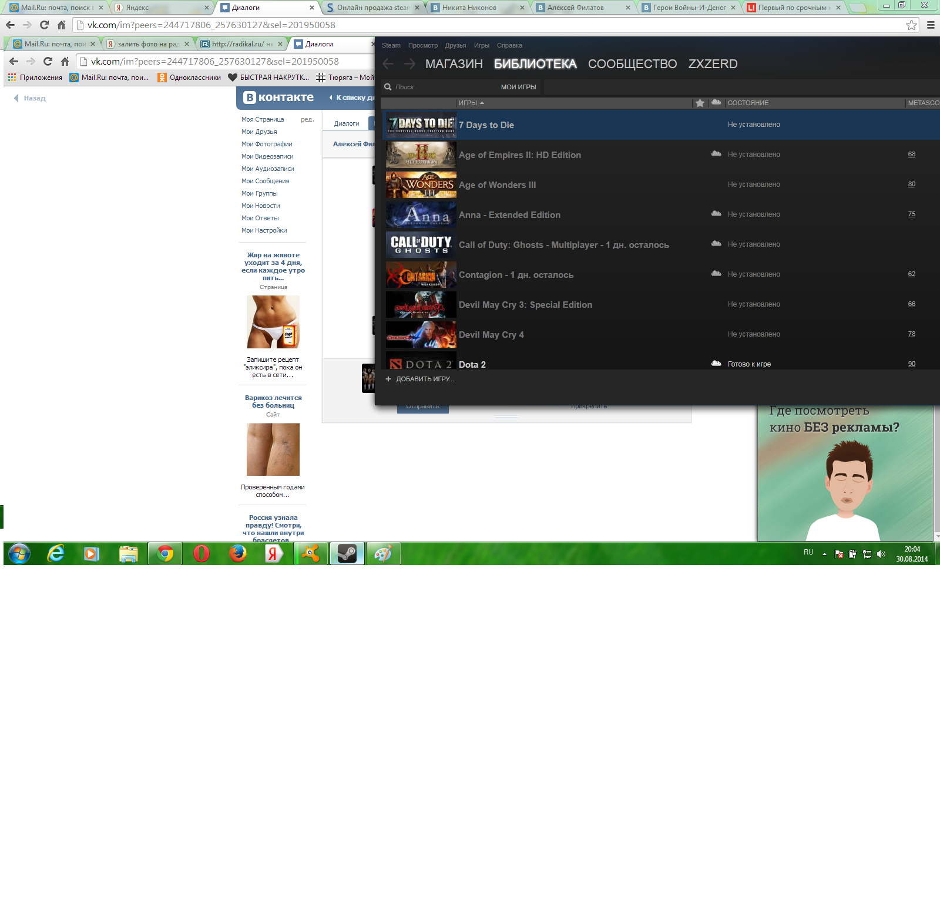
Task: Click 7 Days to Die game thumbnail
Action: 421,125
